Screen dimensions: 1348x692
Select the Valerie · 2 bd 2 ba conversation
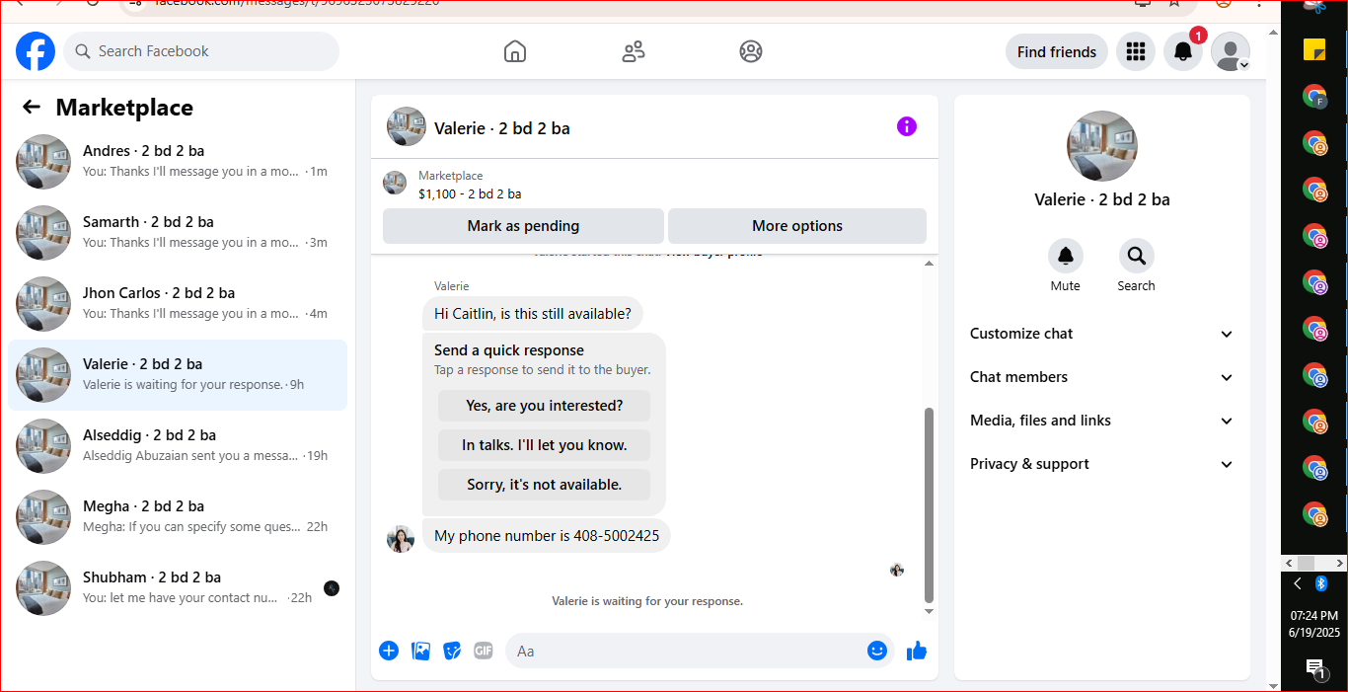178,375
